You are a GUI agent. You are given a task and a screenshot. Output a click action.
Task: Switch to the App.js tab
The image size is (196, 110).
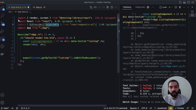pyautogui.click(x=39, y=7)
